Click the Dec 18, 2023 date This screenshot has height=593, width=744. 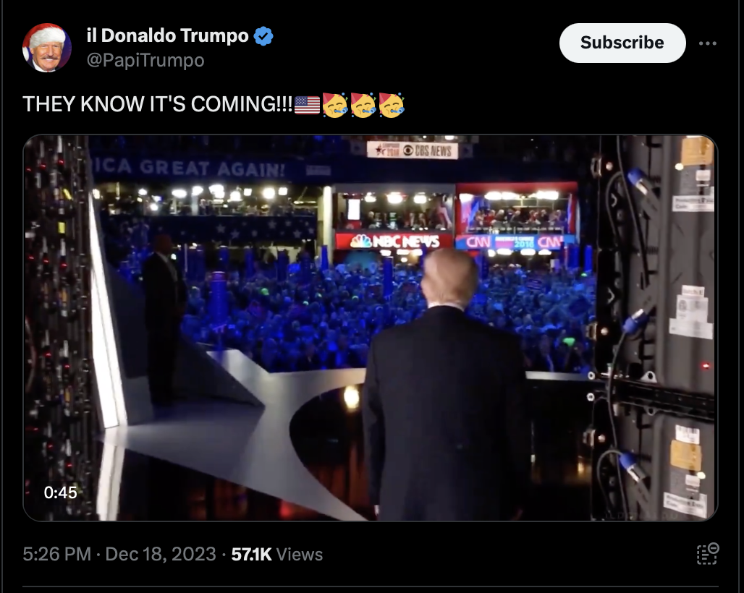coord(161,554)
